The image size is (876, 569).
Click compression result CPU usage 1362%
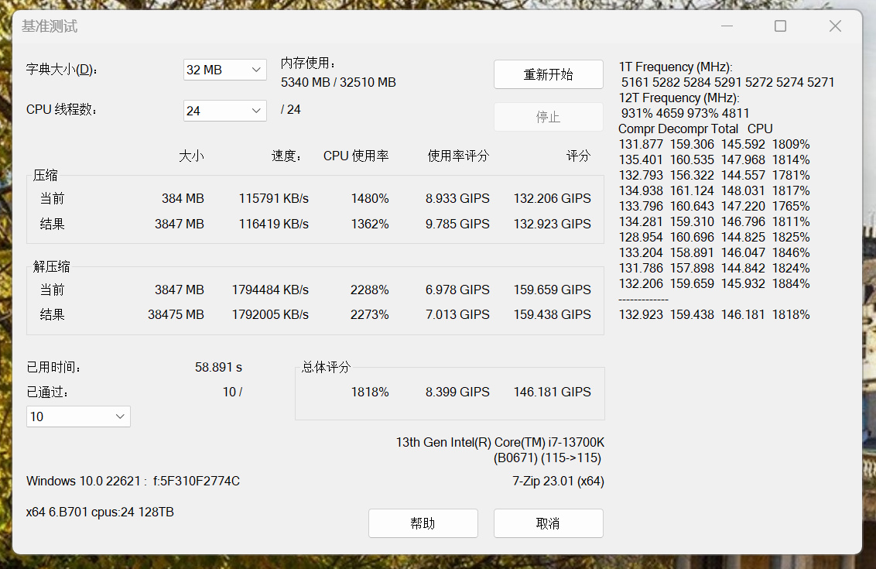pyautogui.click(x=370, y=225)
